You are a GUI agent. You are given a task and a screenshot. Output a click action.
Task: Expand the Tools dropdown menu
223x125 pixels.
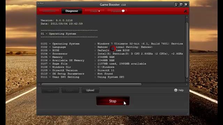click(x=95, y=11)
